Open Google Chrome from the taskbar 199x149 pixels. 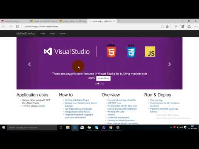click(x=111, y=127)
